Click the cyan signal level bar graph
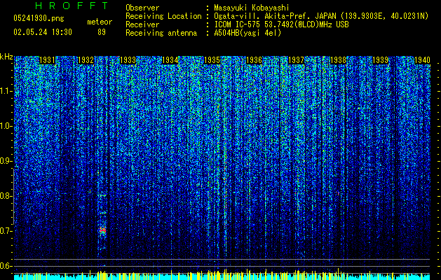441x280 pixels. pos(222,276)
